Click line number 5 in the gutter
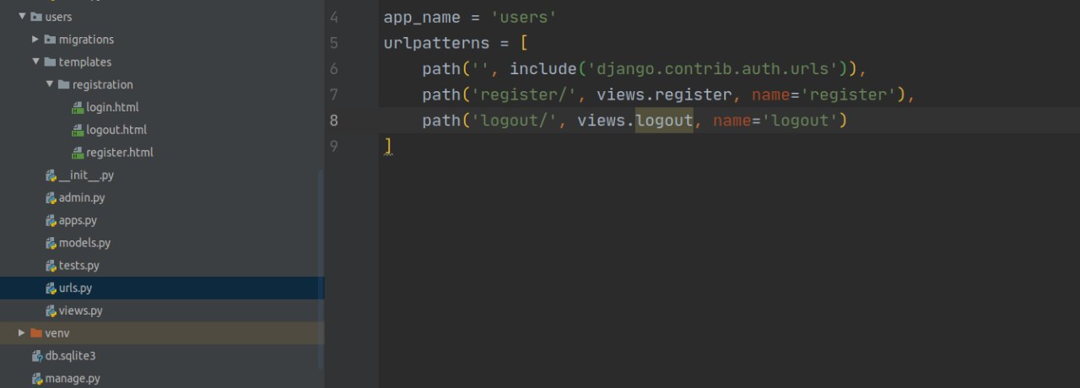 (x=334, y=43)
